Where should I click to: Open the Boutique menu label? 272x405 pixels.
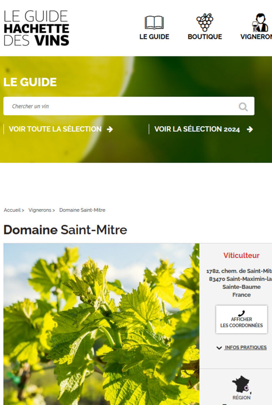tap(205, 37)
